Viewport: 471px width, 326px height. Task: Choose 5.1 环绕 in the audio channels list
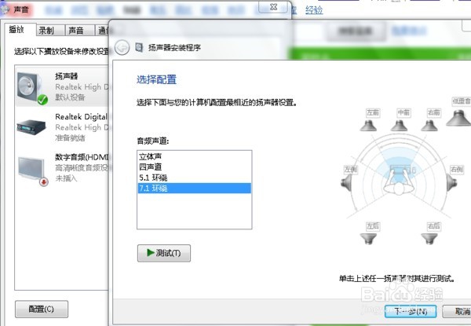(195, 178)
